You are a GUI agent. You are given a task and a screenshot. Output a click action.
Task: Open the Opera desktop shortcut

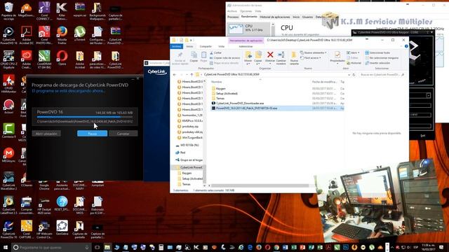tap(62, 58)
